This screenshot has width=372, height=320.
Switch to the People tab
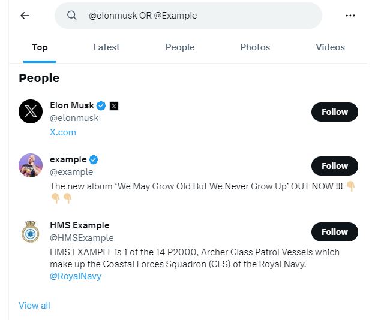point(180,47)
